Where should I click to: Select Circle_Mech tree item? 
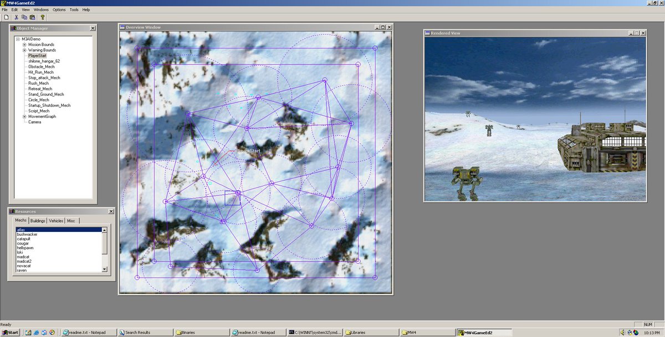tap(39, 100)
